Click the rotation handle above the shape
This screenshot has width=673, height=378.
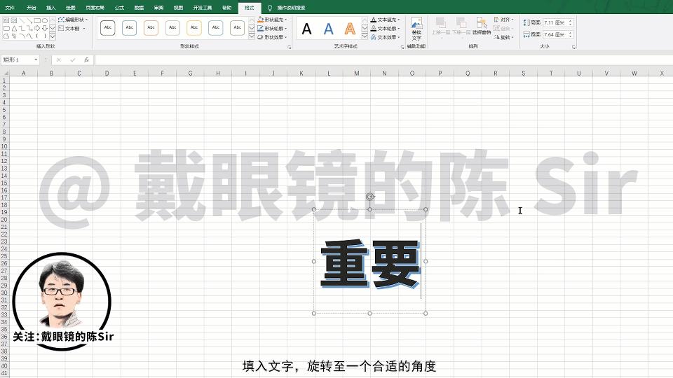[370, 197]
